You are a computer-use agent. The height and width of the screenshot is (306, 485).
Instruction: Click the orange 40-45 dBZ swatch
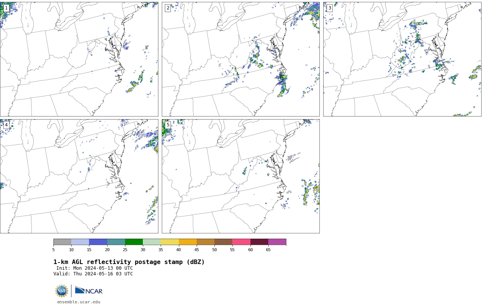[x=188, y=242]
